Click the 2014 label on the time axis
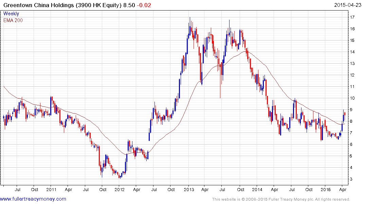 coord(257,189)
